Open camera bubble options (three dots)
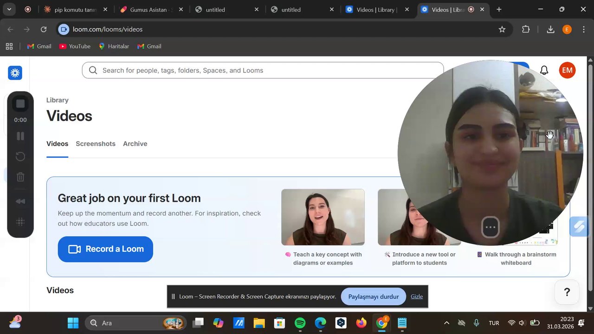The width and height of the screenshot is (594, 334). point(491,227)
